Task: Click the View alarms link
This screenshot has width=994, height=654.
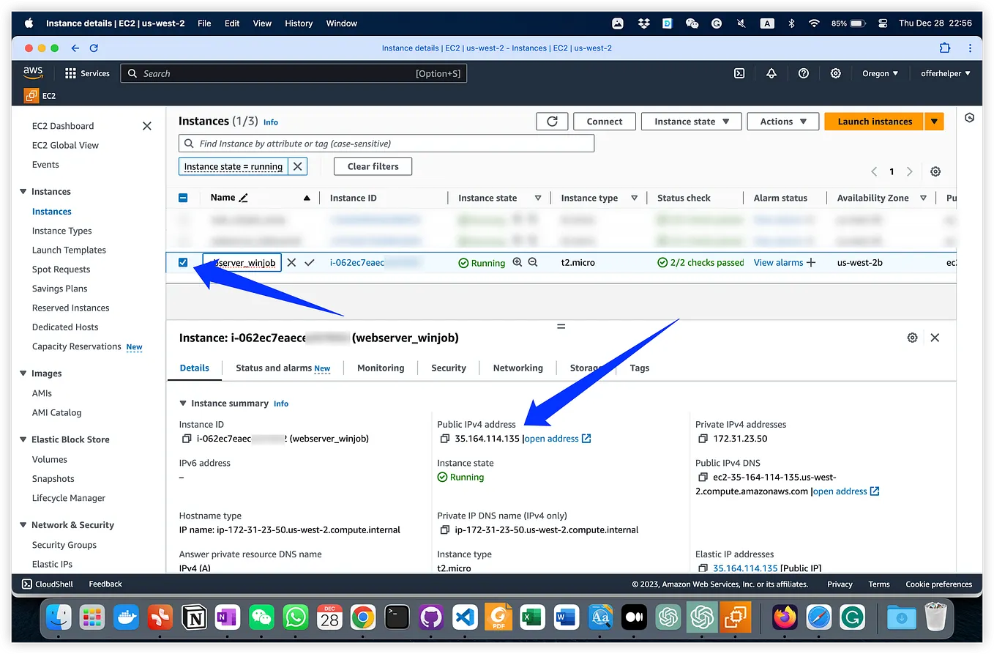Action: tap(778, 262)
